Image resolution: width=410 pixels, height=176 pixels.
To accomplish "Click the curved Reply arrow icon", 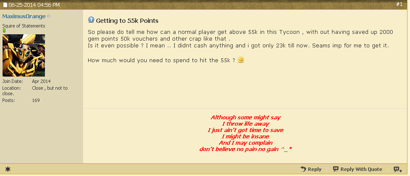I will (303, 169).
